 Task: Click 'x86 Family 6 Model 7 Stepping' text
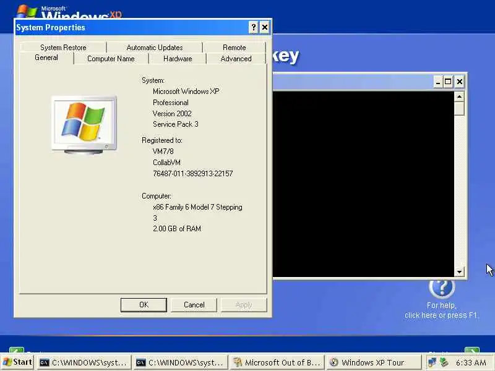click(197, 207)
